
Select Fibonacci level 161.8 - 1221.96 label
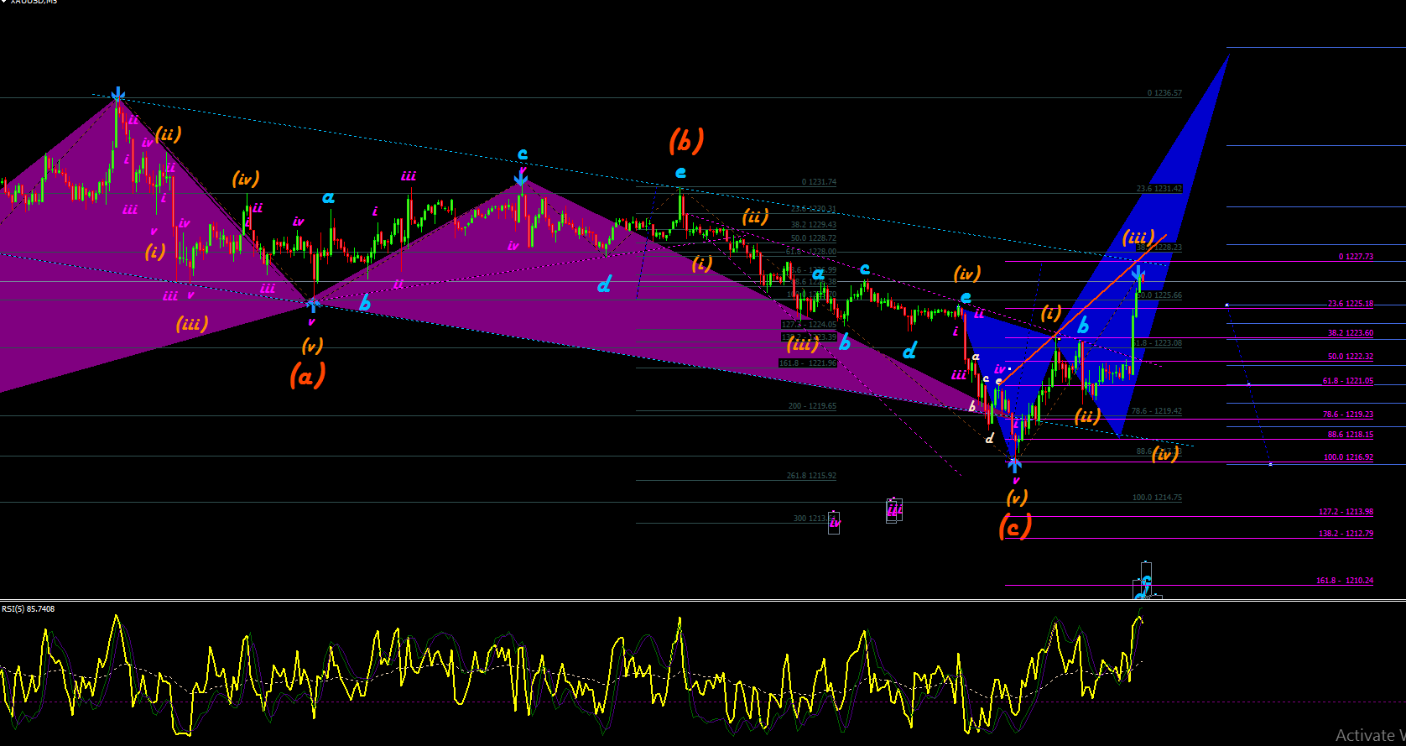(808, 363)
